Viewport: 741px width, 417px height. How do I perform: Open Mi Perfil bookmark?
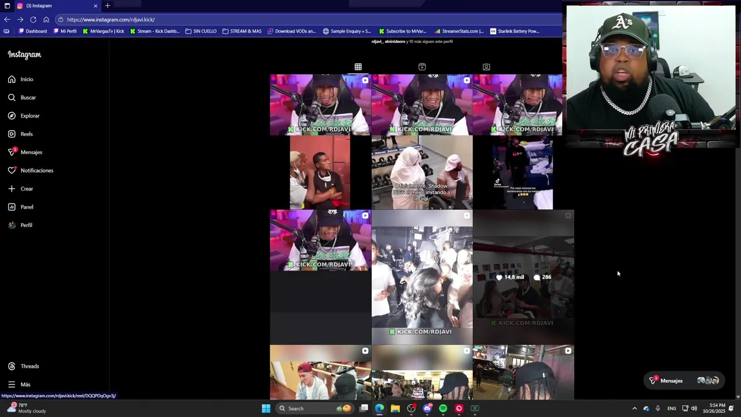(65, 31)
